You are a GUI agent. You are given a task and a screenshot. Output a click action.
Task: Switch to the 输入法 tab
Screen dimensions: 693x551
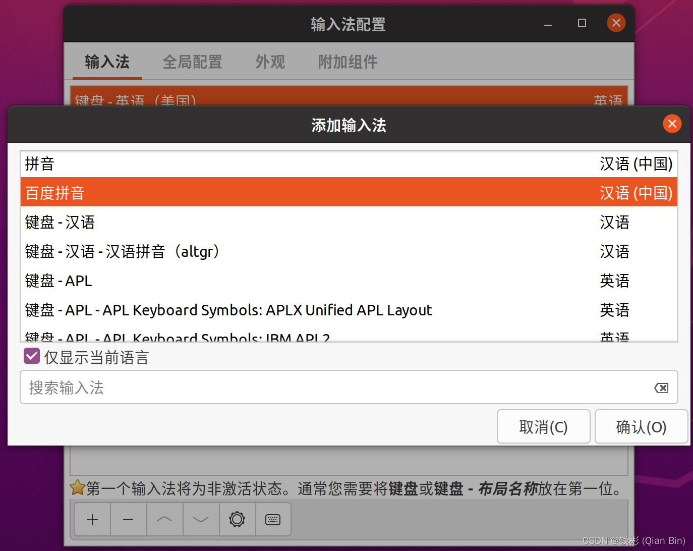(107, 62)
